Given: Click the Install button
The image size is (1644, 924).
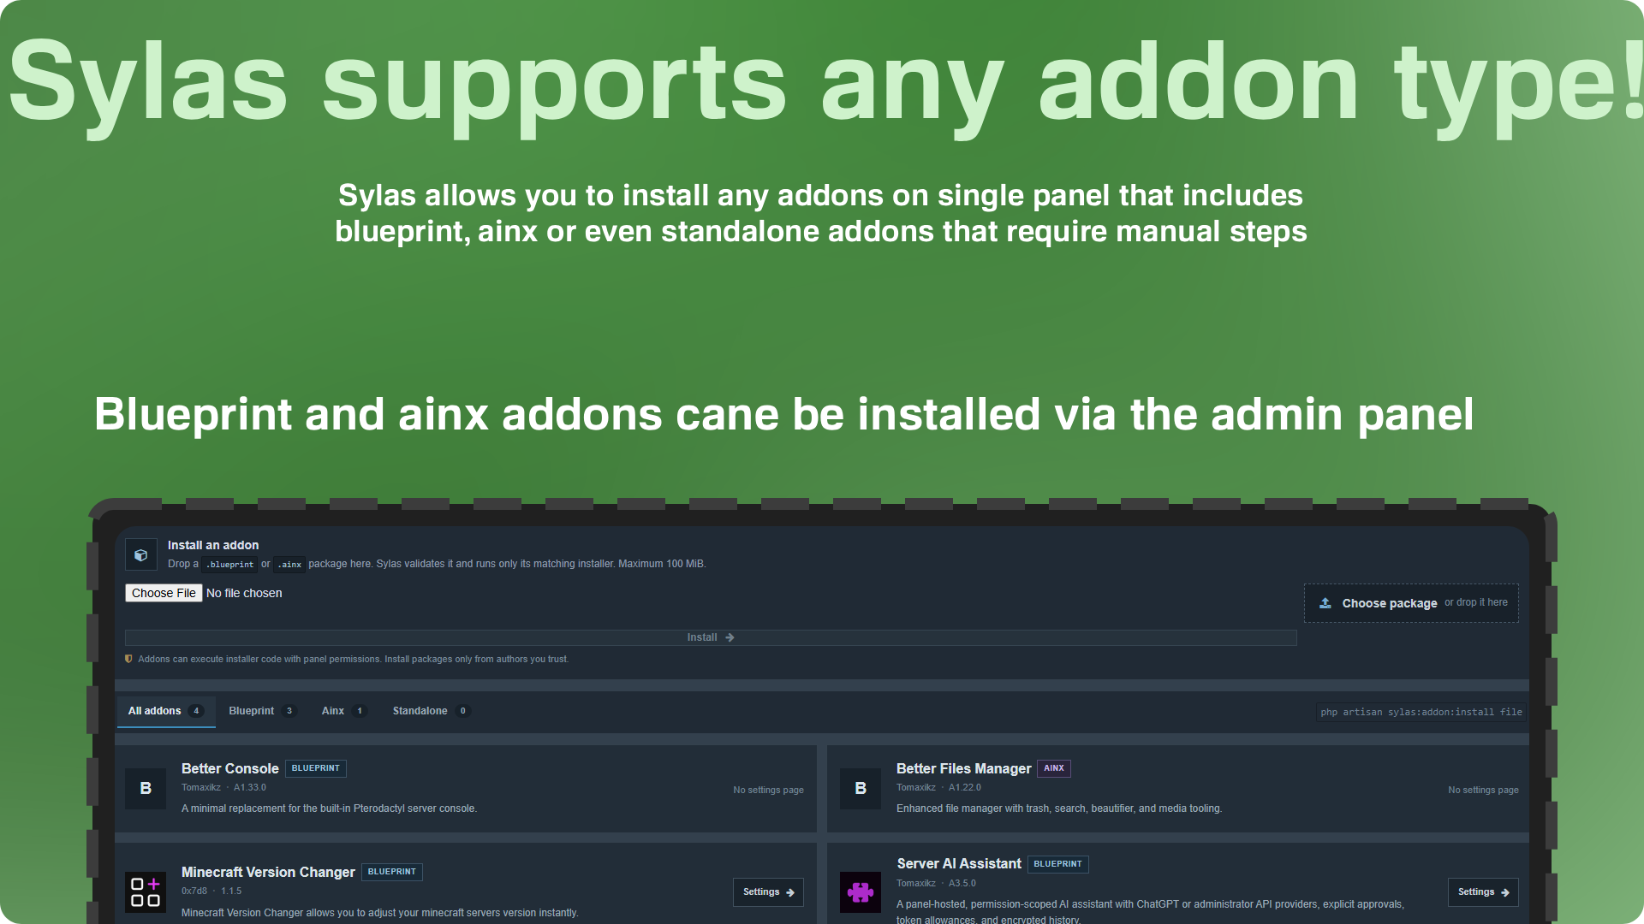Looking at the screenshot, I should 711,637.
